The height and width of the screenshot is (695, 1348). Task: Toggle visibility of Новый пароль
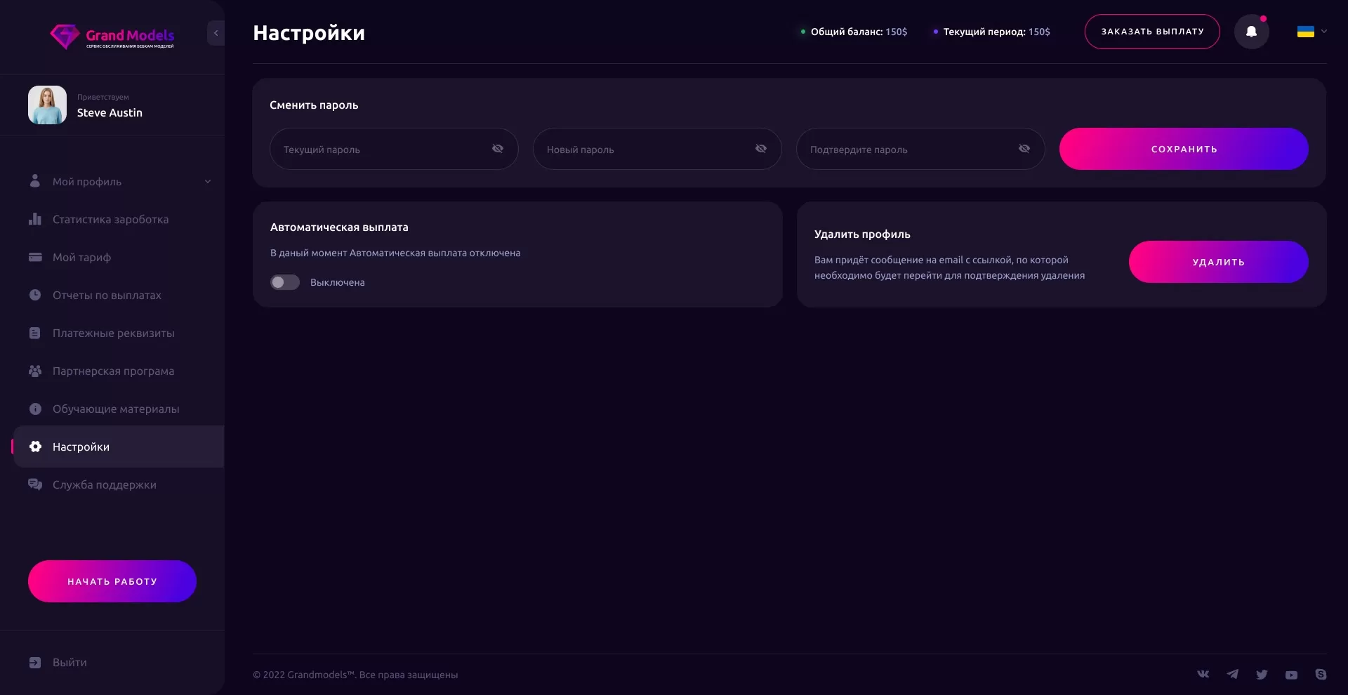761,148
